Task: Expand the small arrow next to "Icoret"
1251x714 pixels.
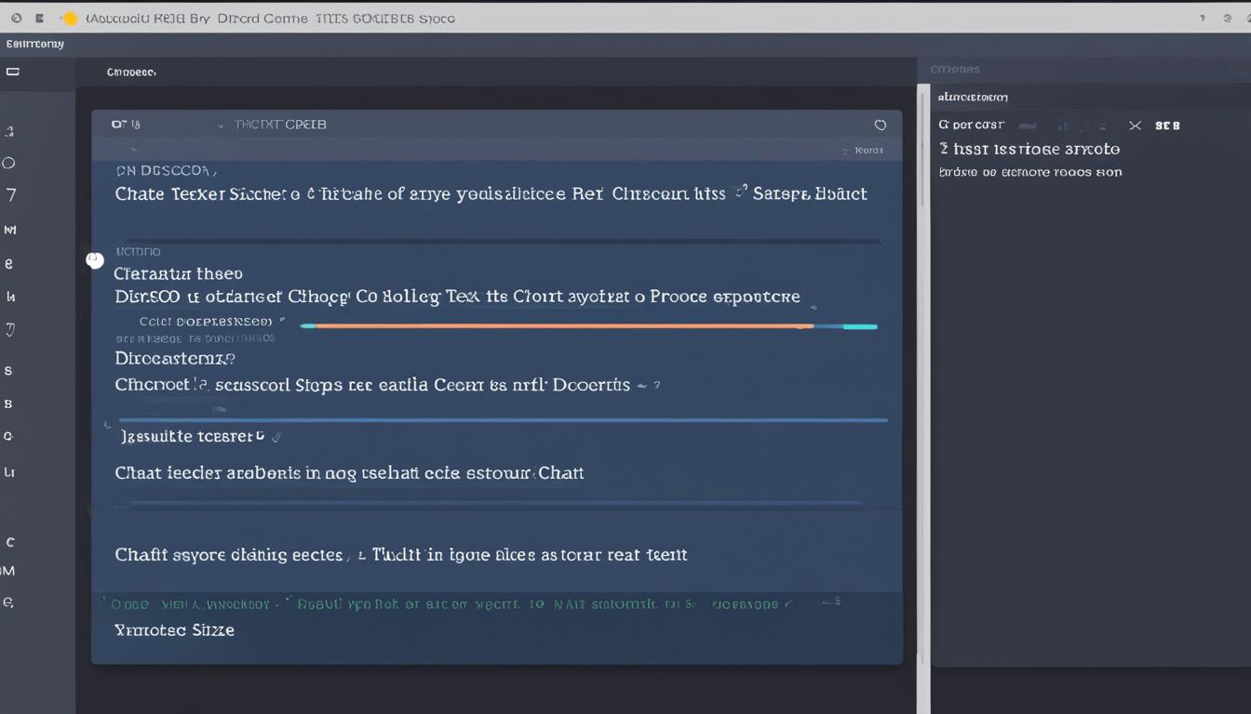Action: click(845, 151)
